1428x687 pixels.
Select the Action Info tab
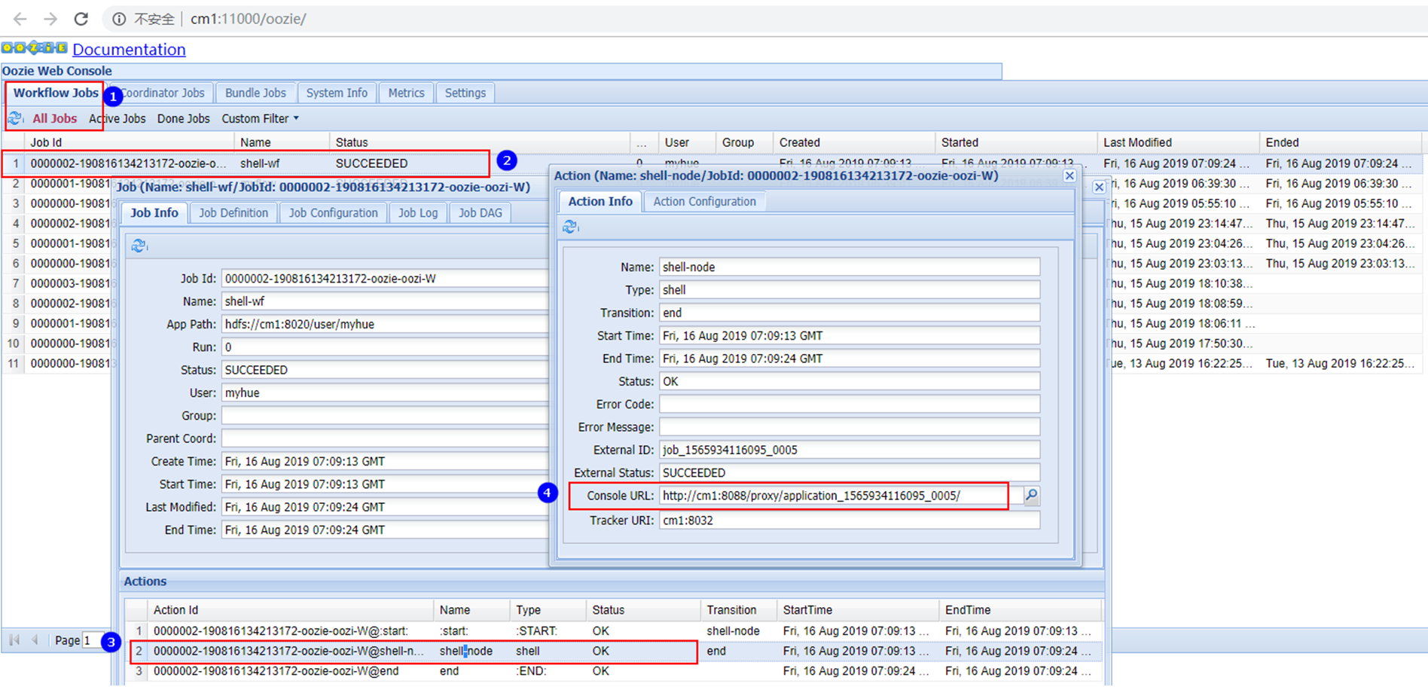[x=600, y=201]
